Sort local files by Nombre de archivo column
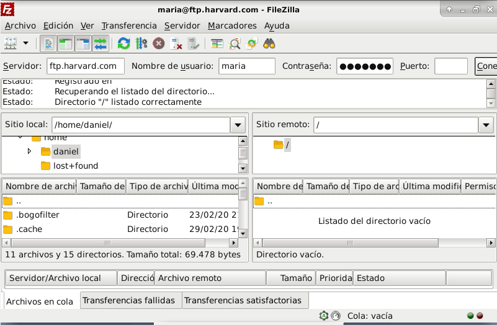The width and height of the screenshot is (497, 325). [x=40, y=186]
